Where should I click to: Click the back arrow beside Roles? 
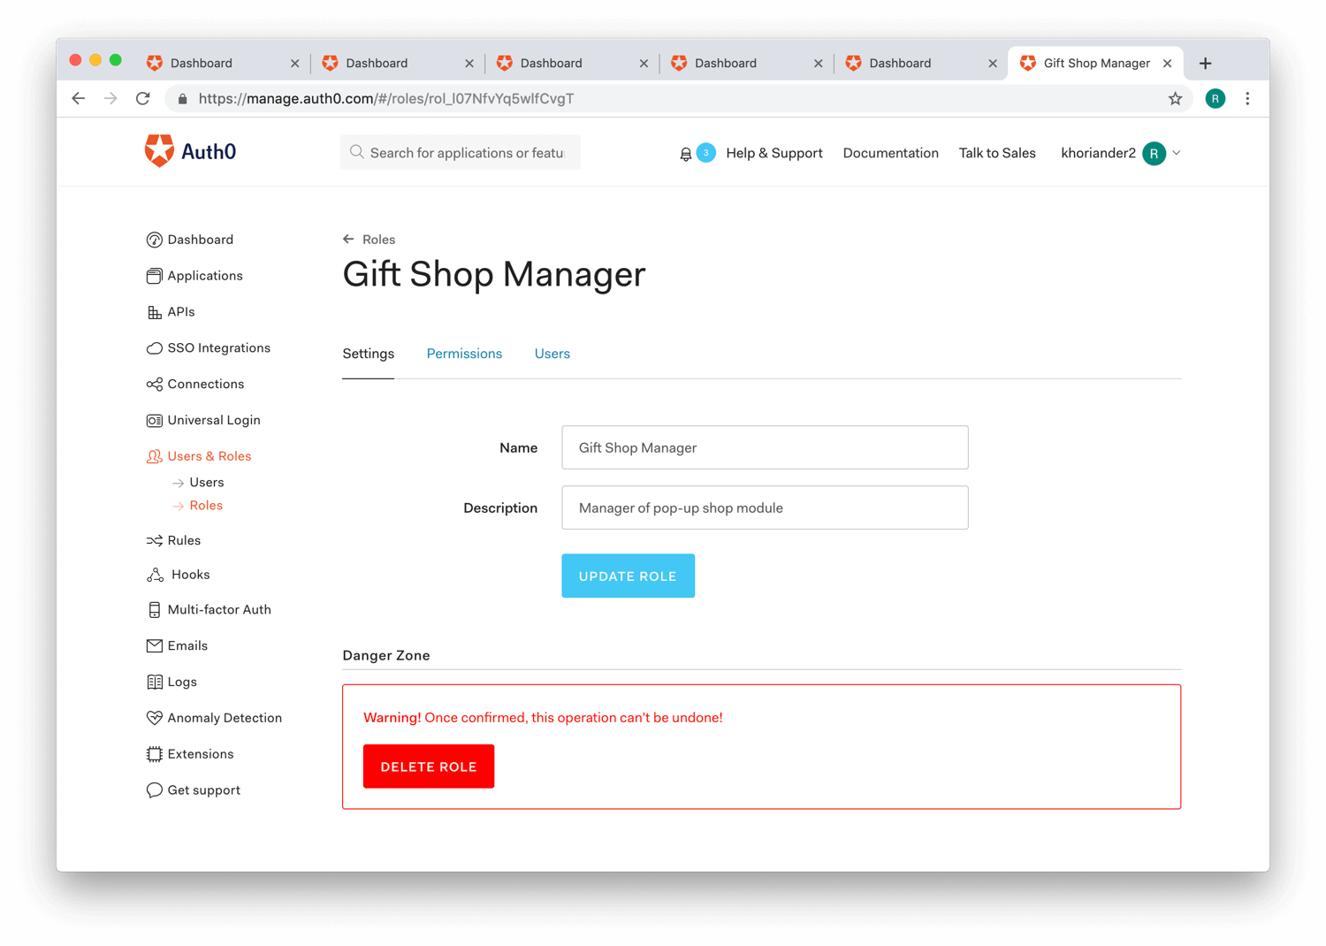tap(348, 240)
